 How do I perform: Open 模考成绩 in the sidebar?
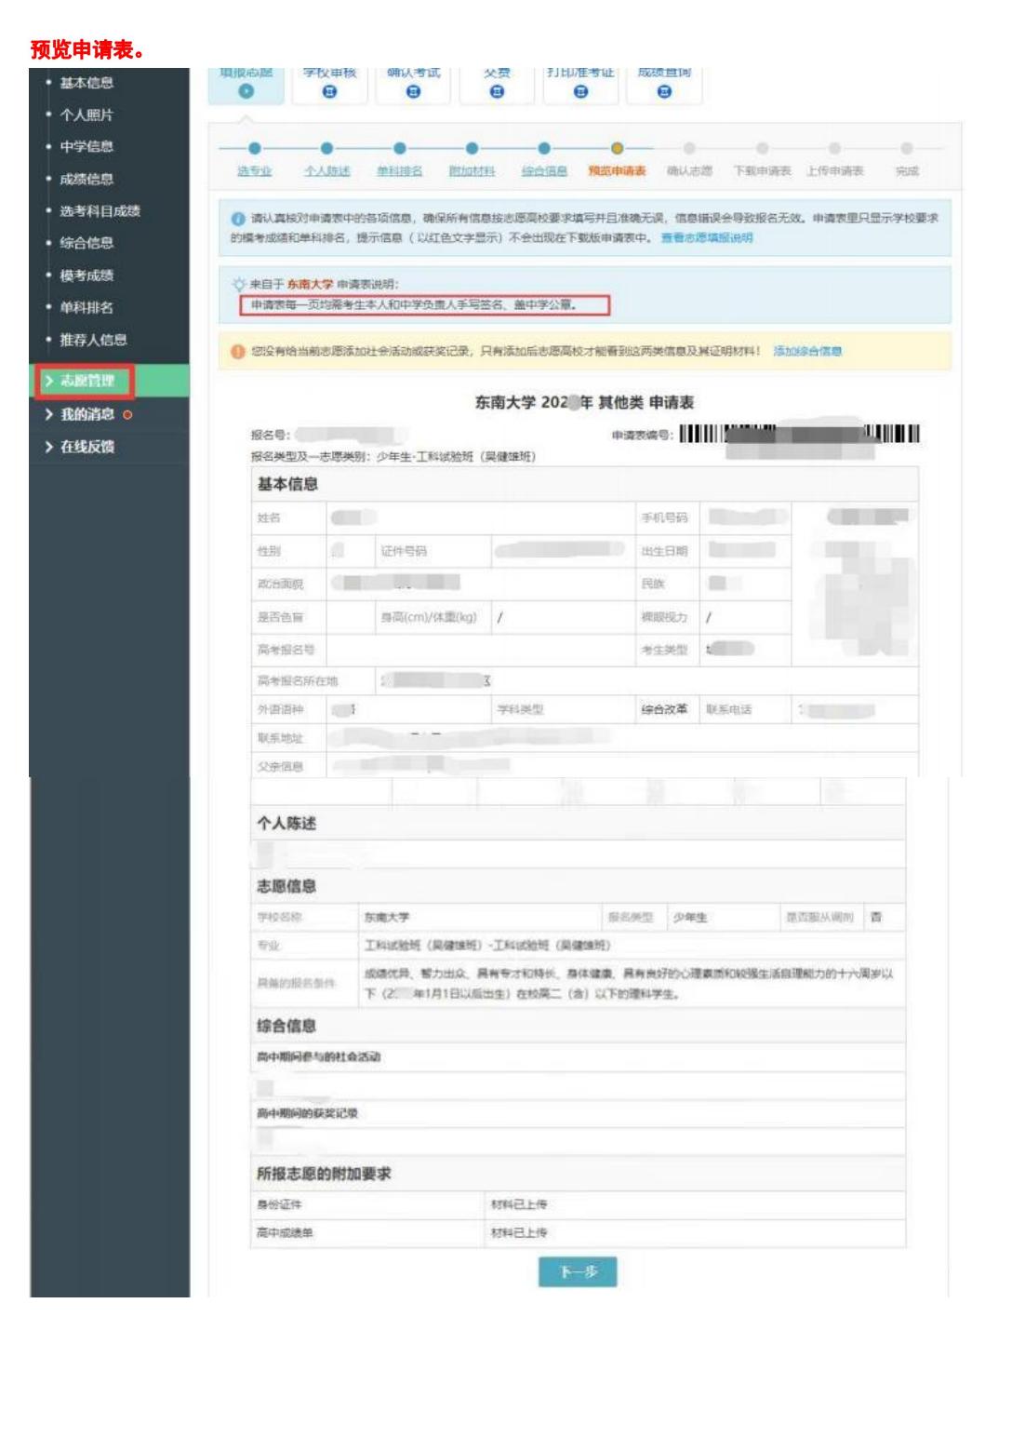pyautogui.click(x=87, y=275)
